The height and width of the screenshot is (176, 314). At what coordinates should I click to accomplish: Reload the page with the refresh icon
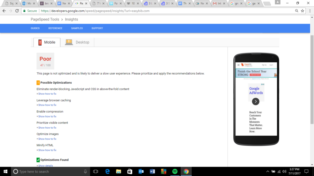[x=17, y=11]
